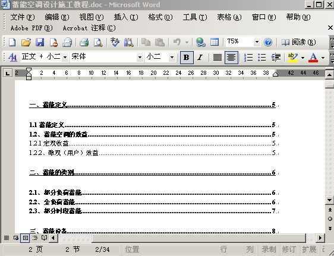Click the Permission icon next to Save
The image size is (334, 256).
[53, 42]
